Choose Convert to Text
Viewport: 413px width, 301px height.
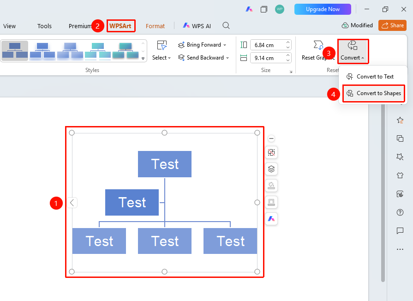(373, 77)
